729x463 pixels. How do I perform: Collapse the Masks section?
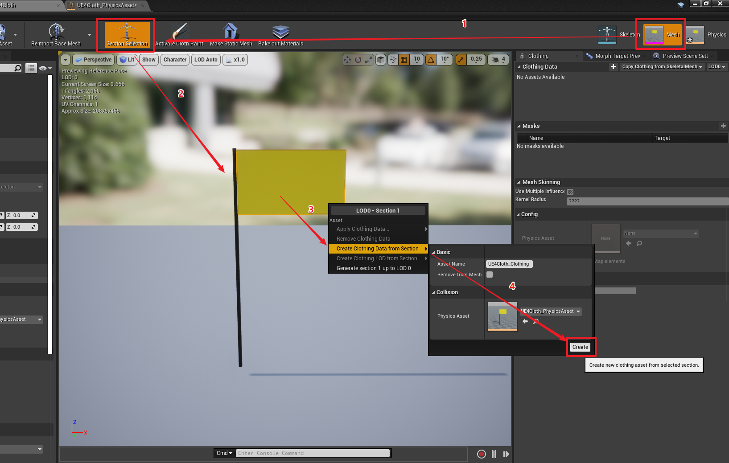(x=519, y=126)
